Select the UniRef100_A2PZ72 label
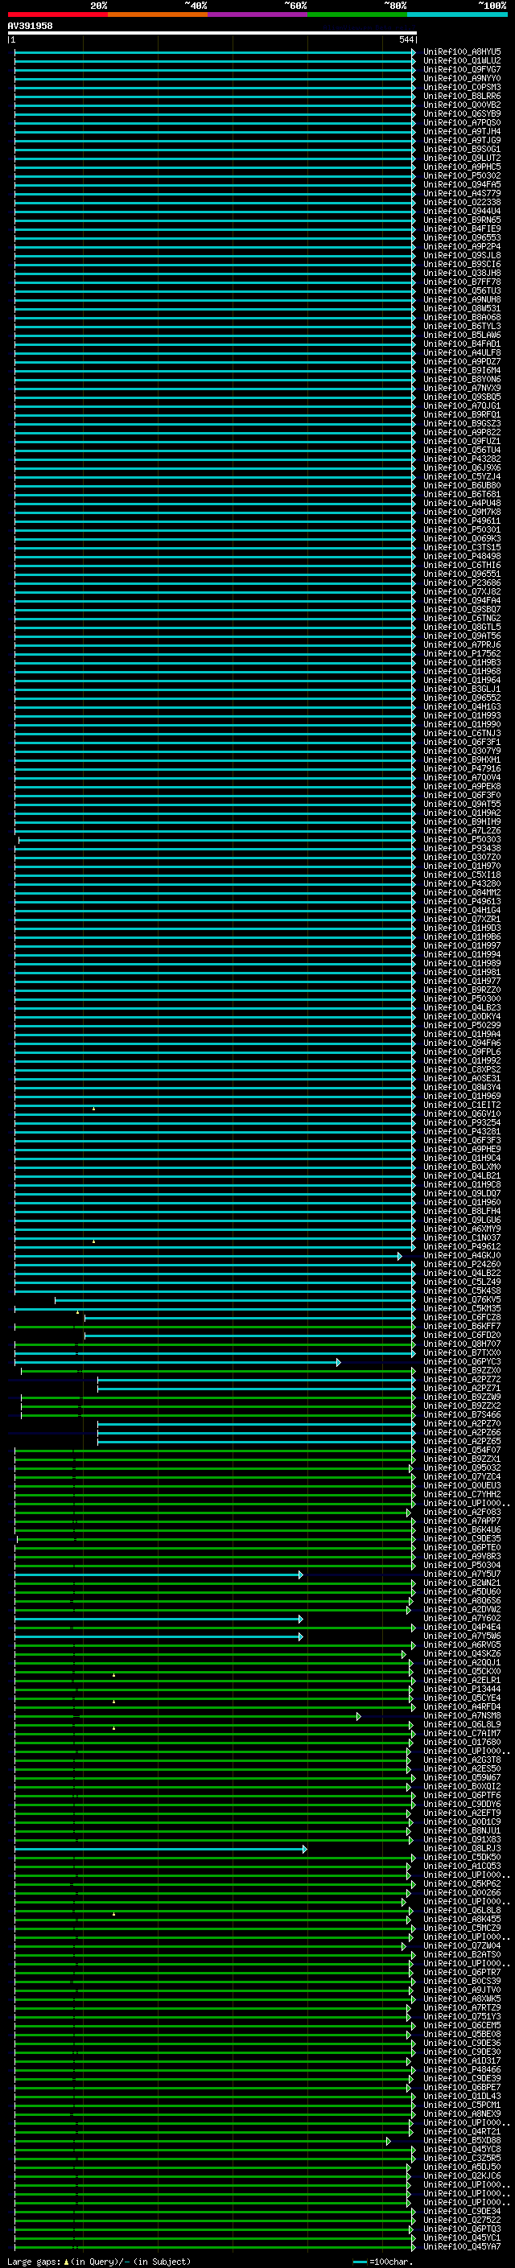This screenshot has height=2268, width=515. [461, 1380]
